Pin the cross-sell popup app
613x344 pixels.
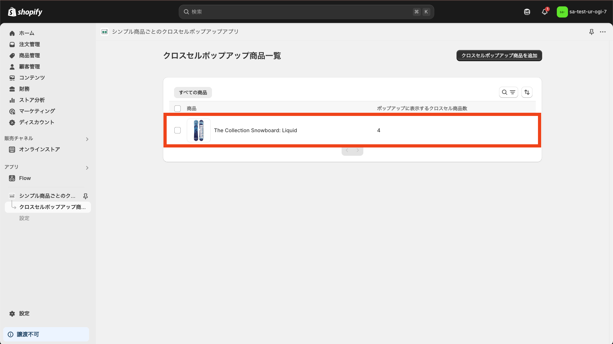coord(592,32)
